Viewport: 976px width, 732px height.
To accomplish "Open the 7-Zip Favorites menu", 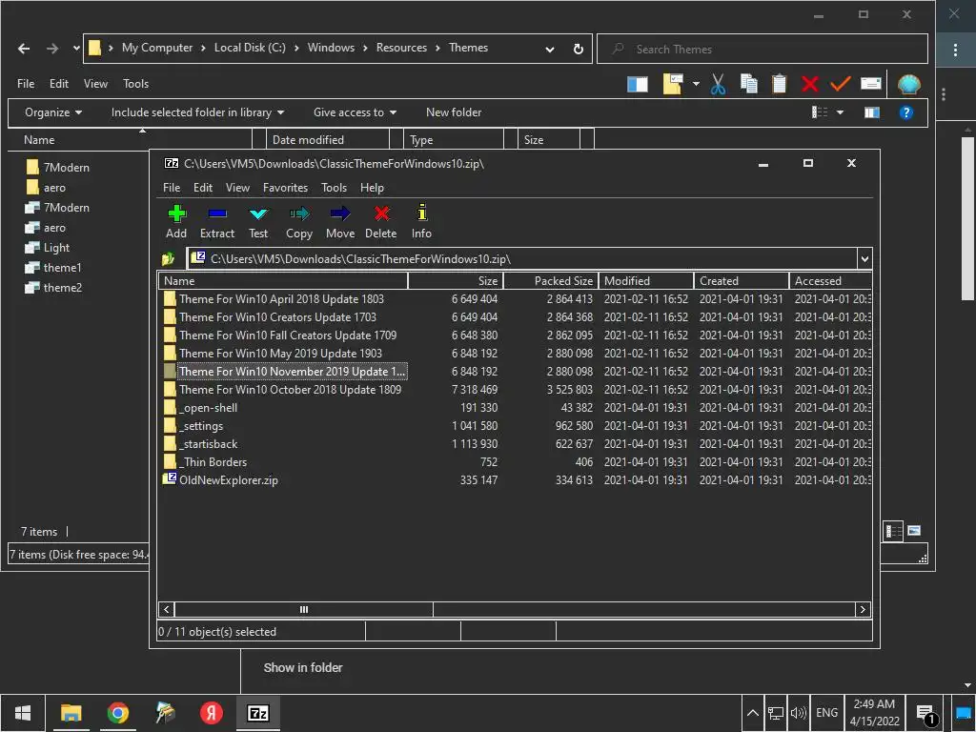I will coord(285,188).
